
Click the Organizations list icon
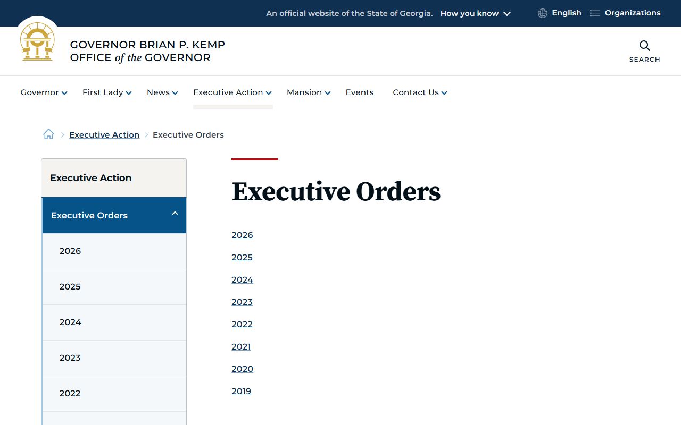click(x=595, y=13)
